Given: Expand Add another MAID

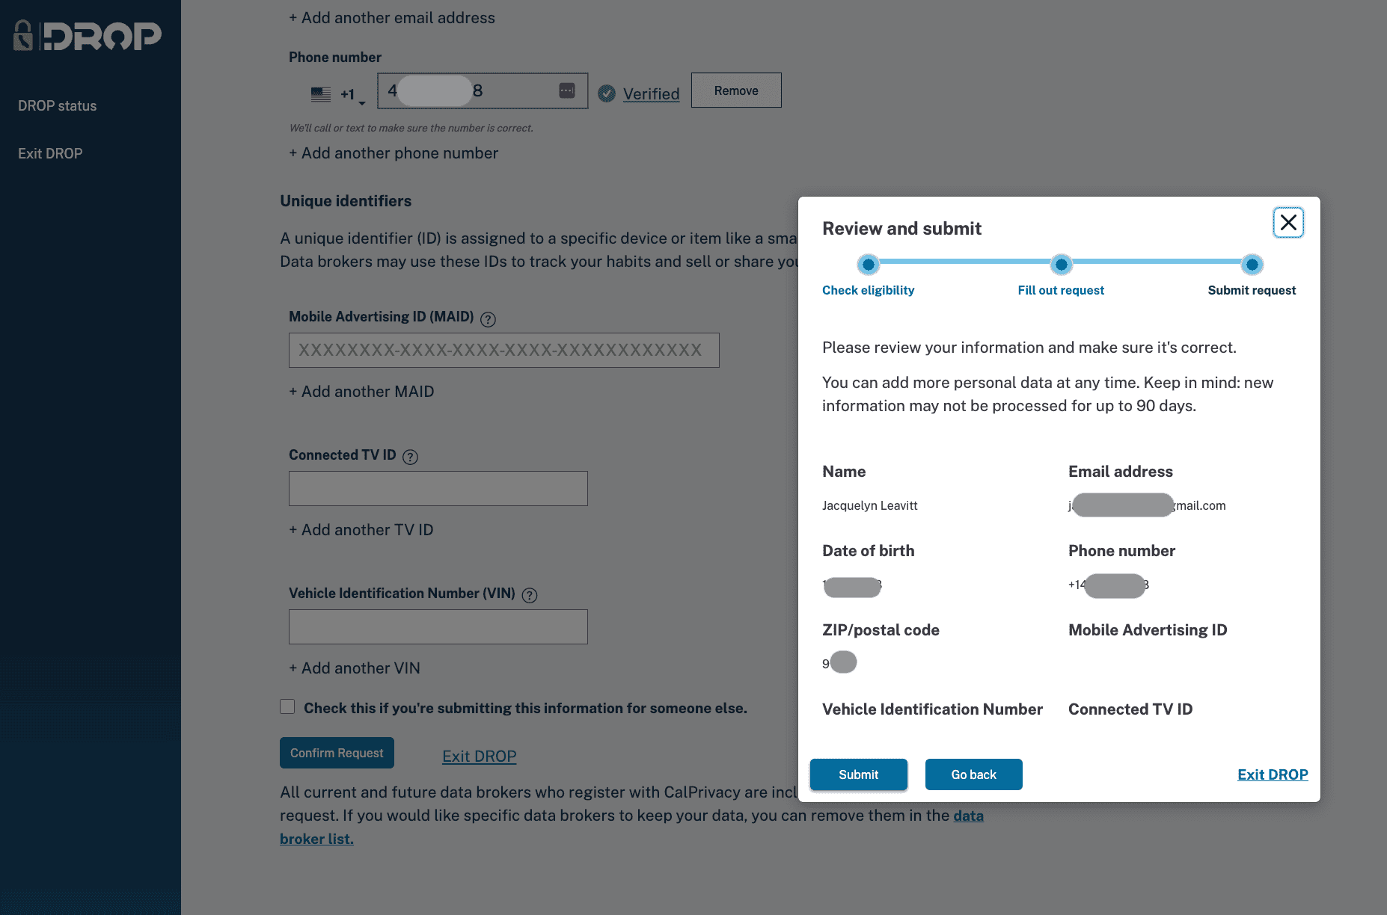Looking at the screenshot, I should [x=361, y=392].
